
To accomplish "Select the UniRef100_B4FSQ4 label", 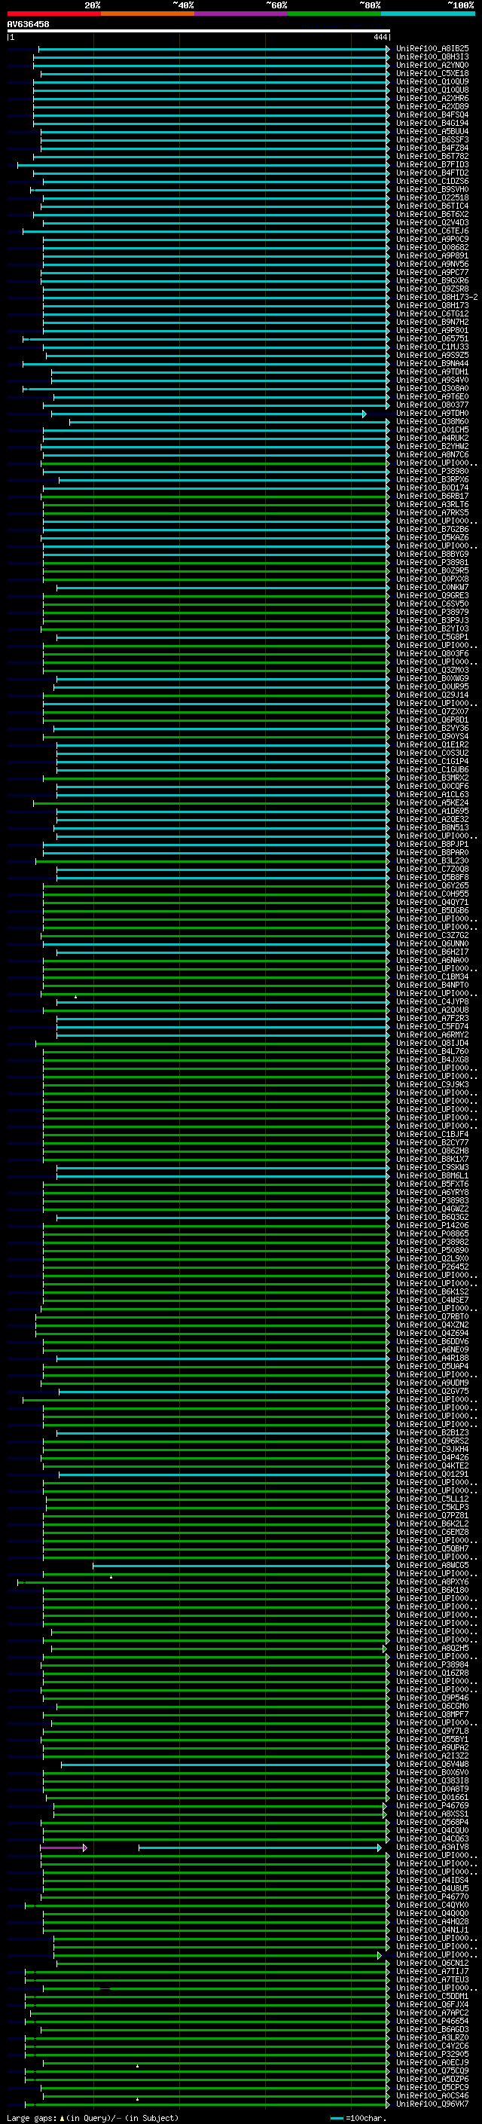I will (x=432, y=115).
